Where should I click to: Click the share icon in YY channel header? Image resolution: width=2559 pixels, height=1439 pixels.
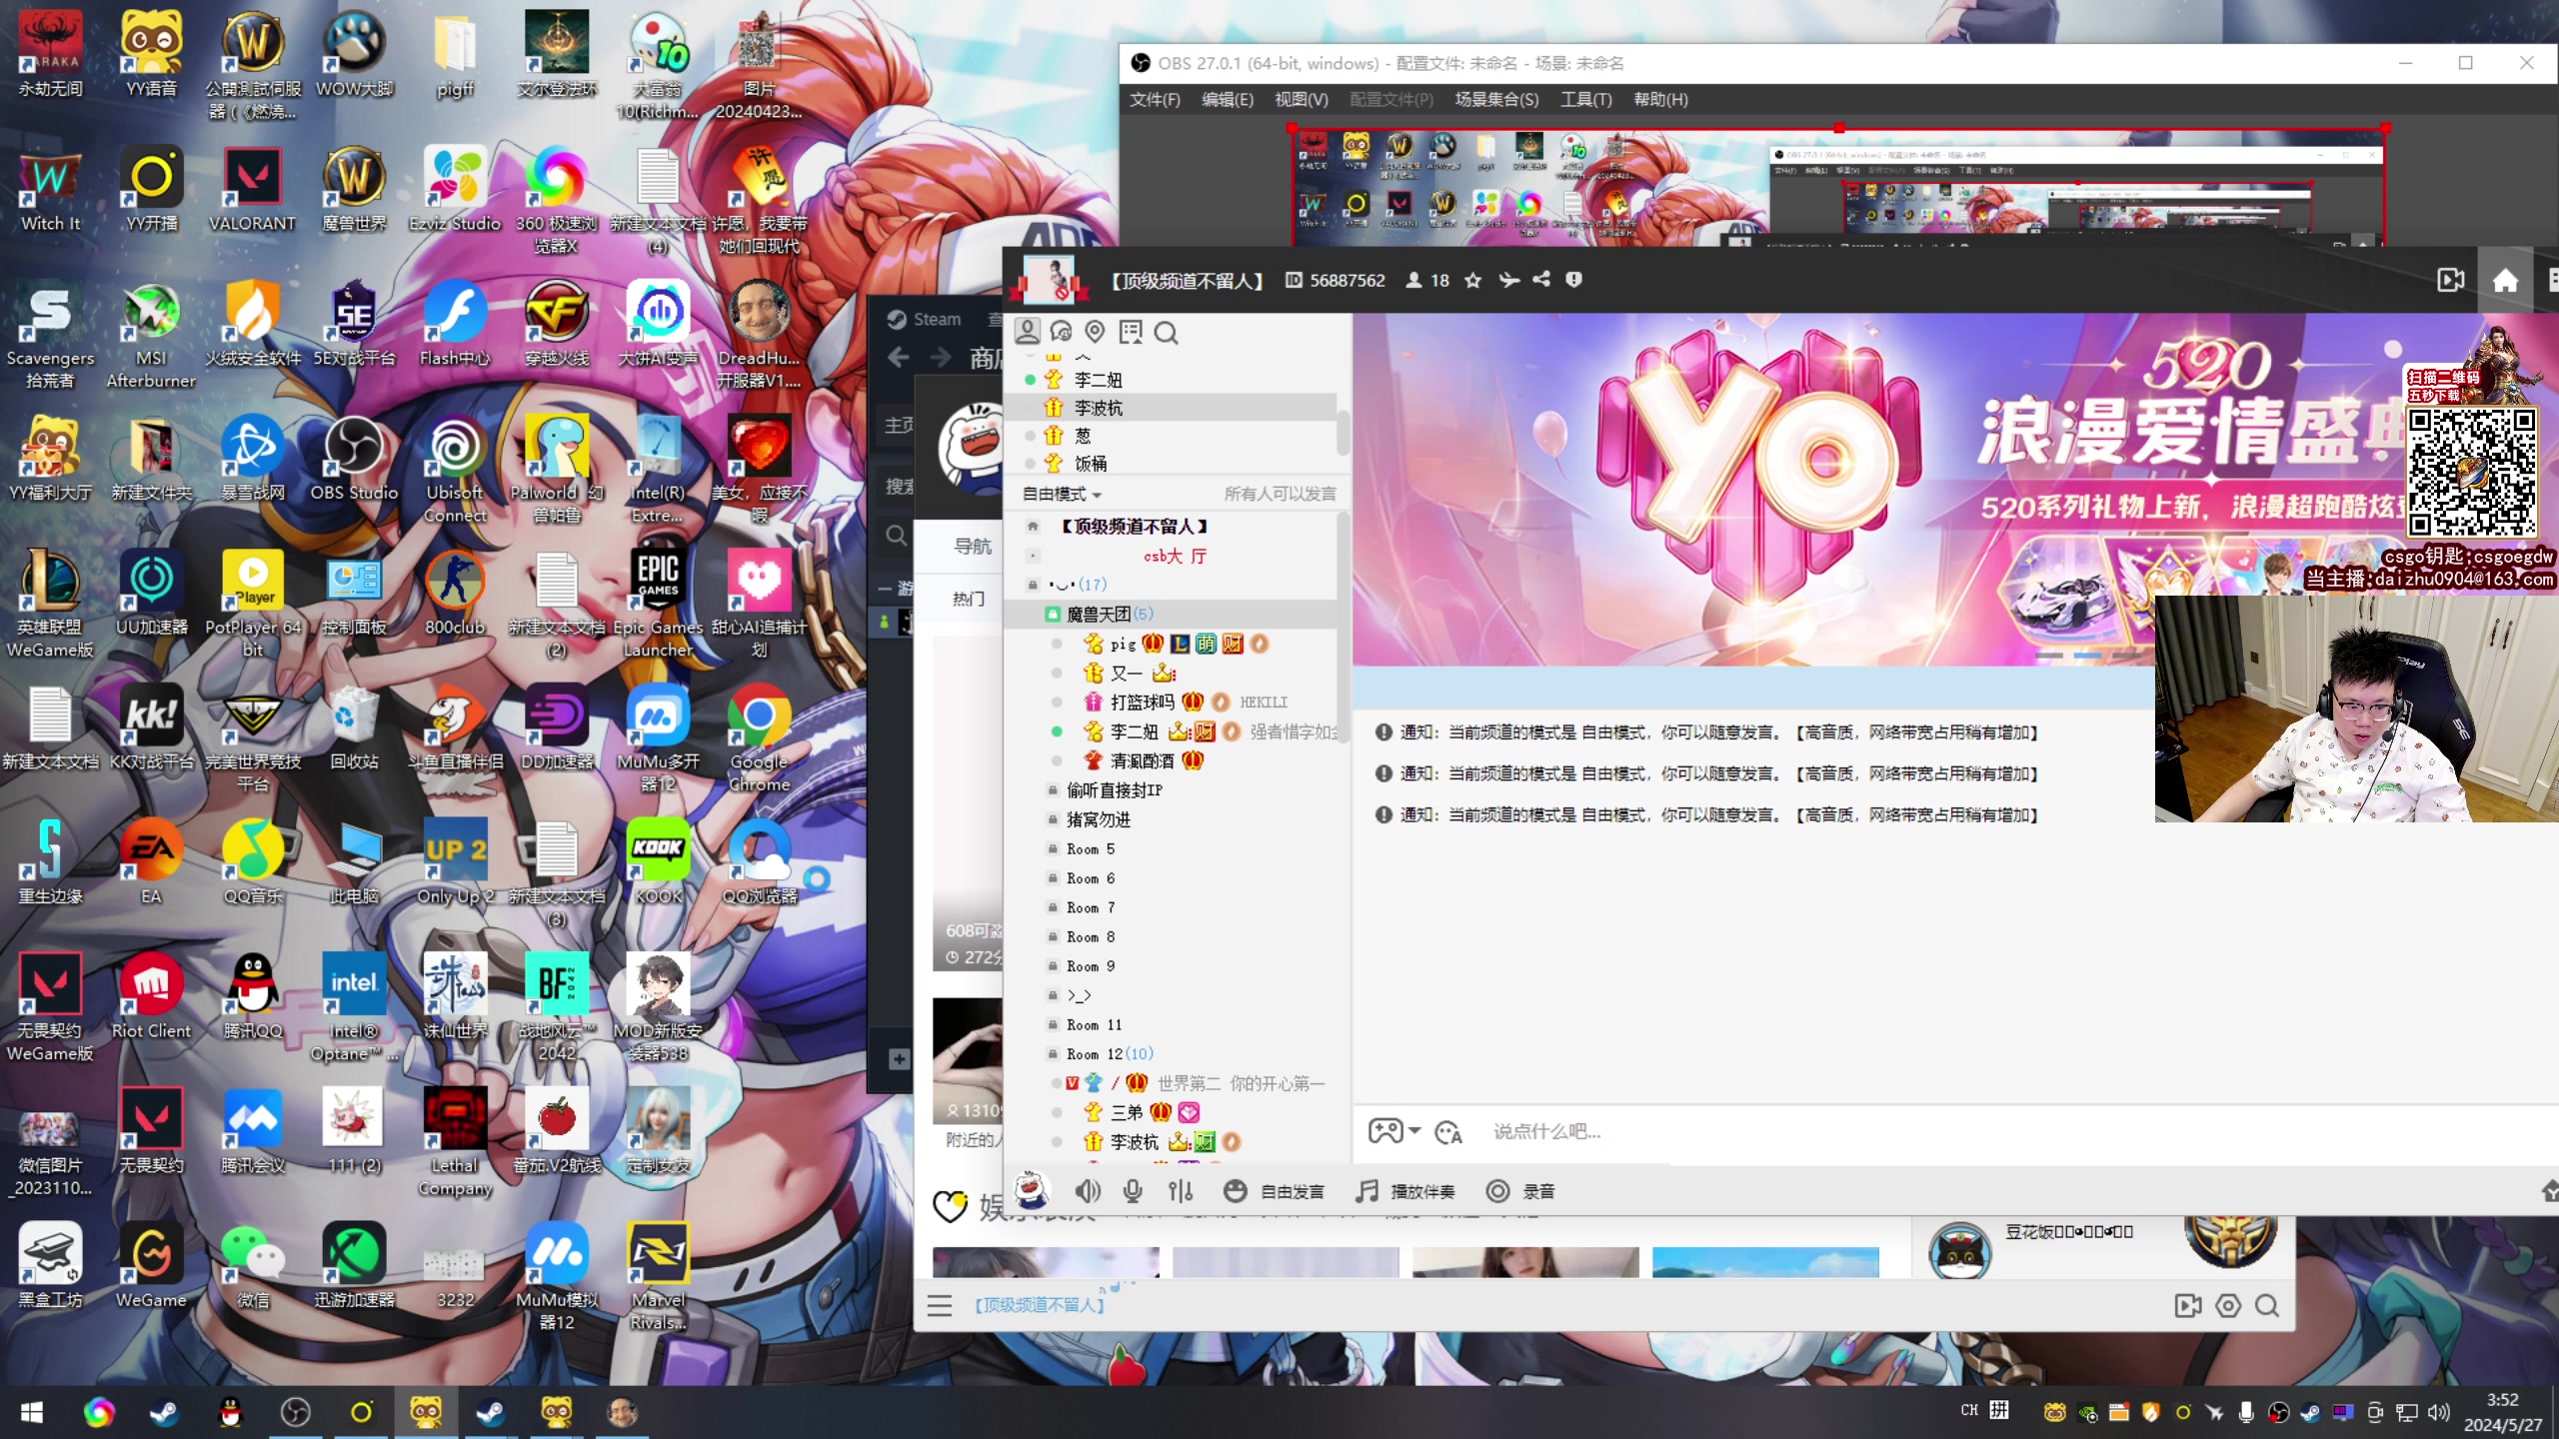[x=1541, y=280]
